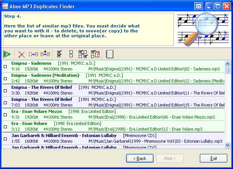Click the copy files icon with plus
This screenshot has height=169, width=233.
(45, 54)
